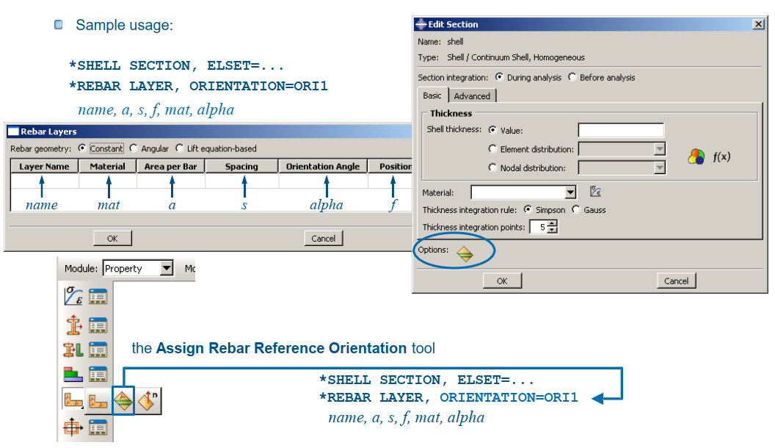Switch to the Advanced tab
This screenshot has width=775, height=448.
472,96
